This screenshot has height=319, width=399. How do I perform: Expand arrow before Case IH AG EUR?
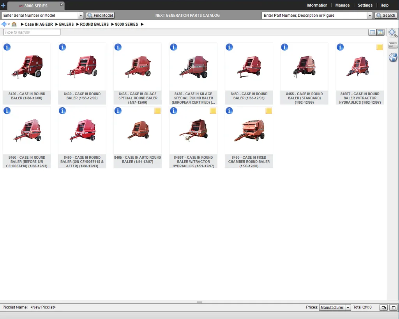22,25
